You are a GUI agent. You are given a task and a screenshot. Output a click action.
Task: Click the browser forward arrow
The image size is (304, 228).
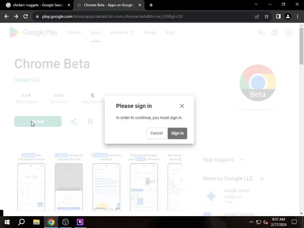pos(16,17)
